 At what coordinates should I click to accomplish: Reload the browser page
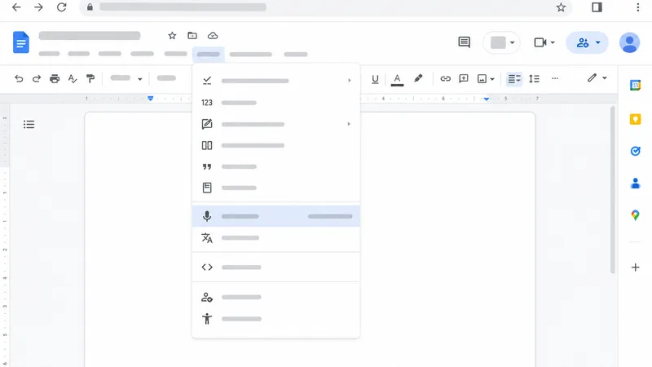(x=62, y=7)
